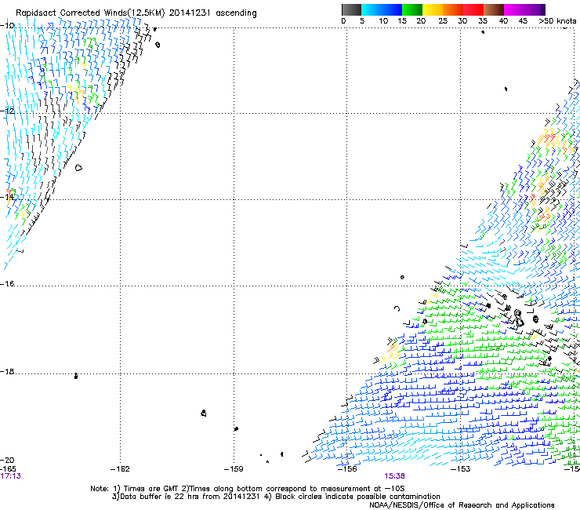Click the '-162' longitude axis label
Image resolution: width=580 pixels, height=510 pixels.
(x=120, y=469)
